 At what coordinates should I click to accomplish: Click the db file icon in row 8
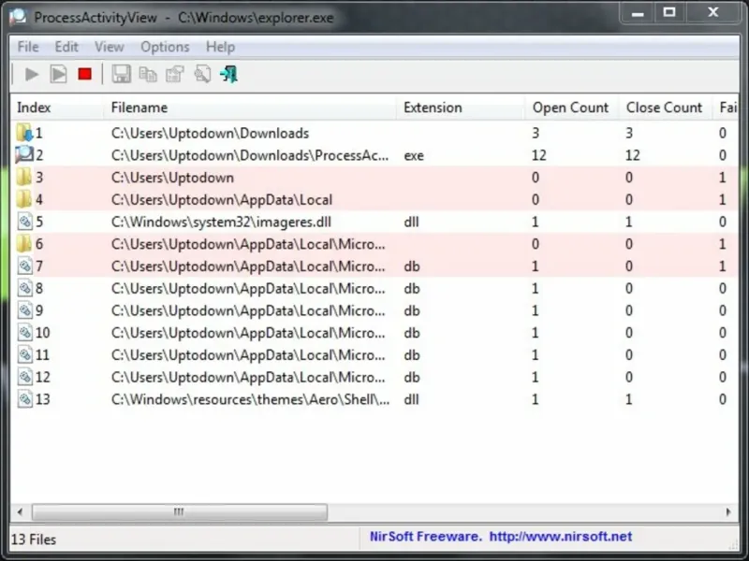[25, 288]
